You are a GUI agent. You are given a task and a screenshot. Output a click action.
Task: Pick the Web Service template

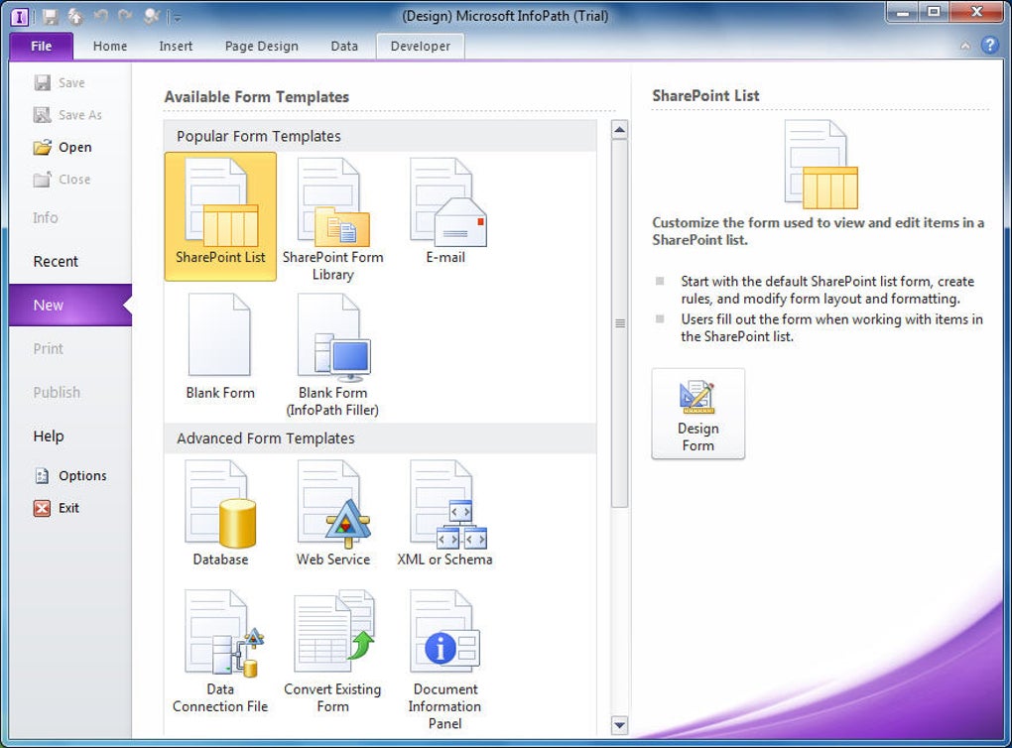pyautogui.click(x=332, y=514)
